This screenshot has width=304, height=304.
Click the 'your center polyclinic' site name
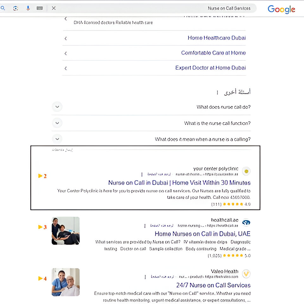click(216, 169)
